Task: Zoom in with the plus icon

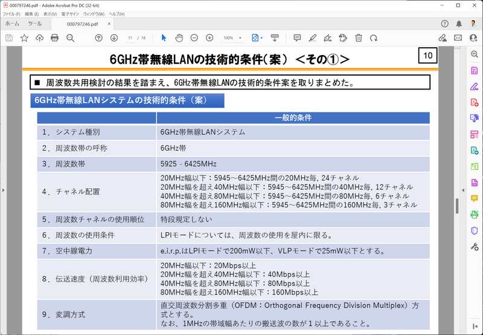Action: coord(210,38)
